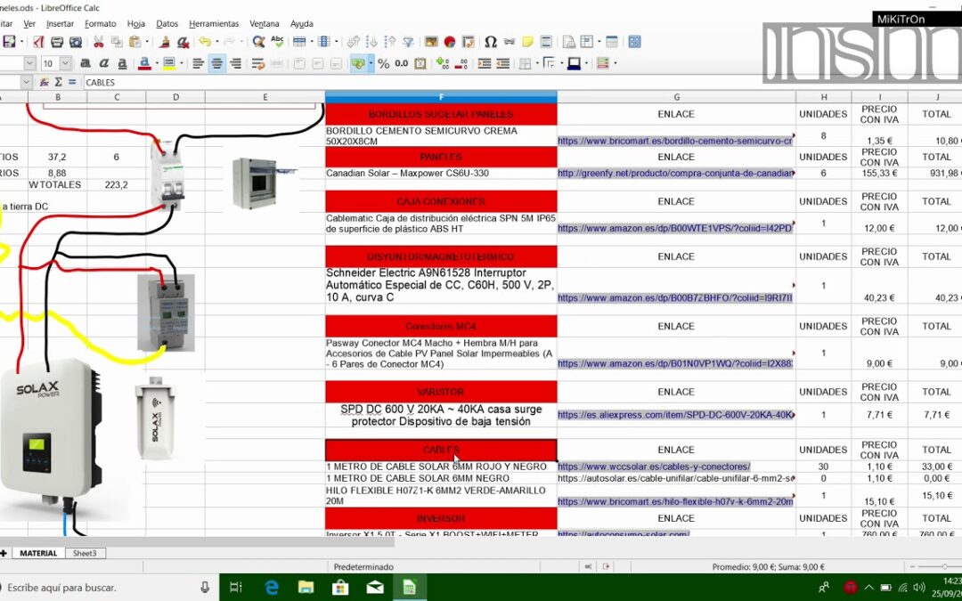The width and height of the screenshot is (962, 601).
Task: Open the background color dropdown arrow
Action: tap(181, 63)
